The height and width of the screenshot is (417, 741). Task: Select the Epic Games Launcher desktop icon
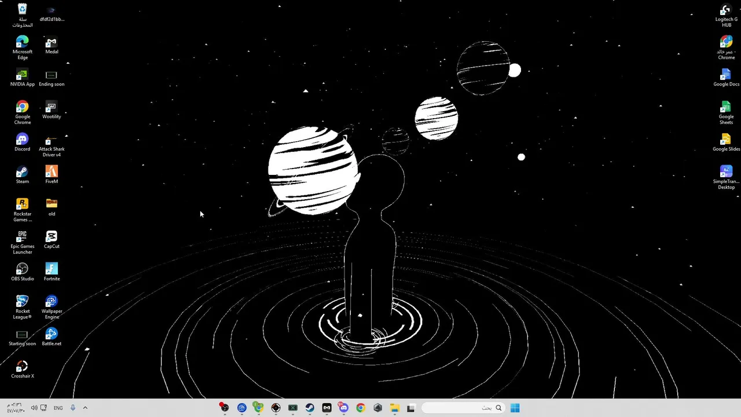[x=22, y=242]
